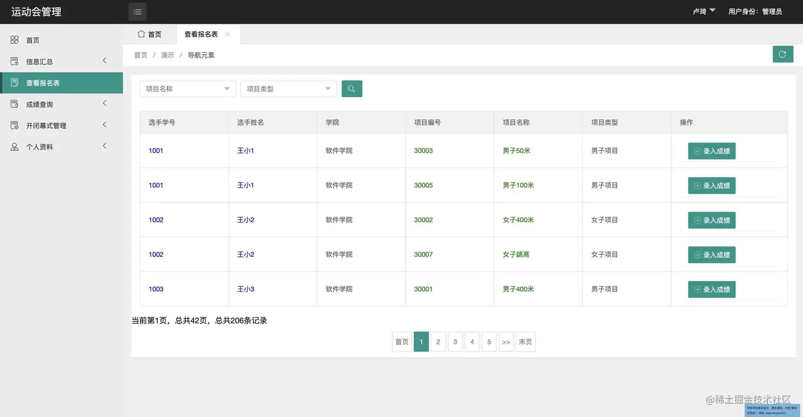Viewport: 803px width, 417px height.
Task: Open the 卢琦 user dropdown
Action: tap(704, 11)
